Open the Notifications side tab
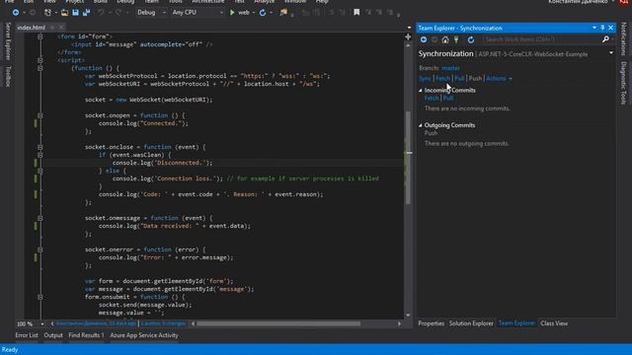Image resolution: width=632 pixels, height=355 pixels. pos(623,38)
